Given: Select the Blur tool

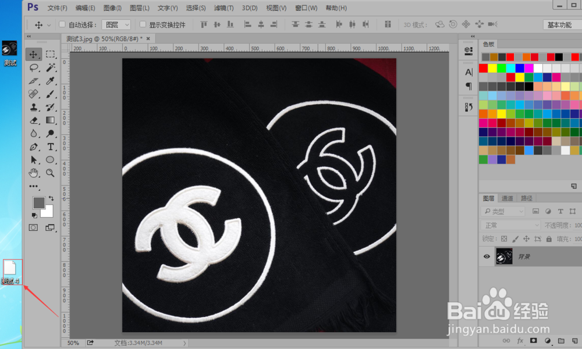Looking at the screenshot, I should (x=33, y=134).
